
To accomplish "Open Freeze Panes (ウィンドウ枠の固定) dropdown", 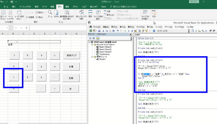I will coord(98,15).
